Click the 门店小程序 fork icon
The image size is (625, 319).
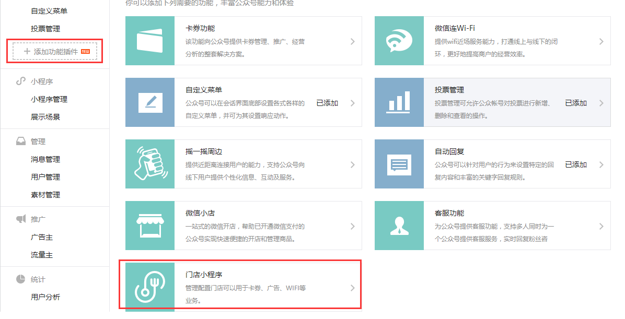[150, 287]
